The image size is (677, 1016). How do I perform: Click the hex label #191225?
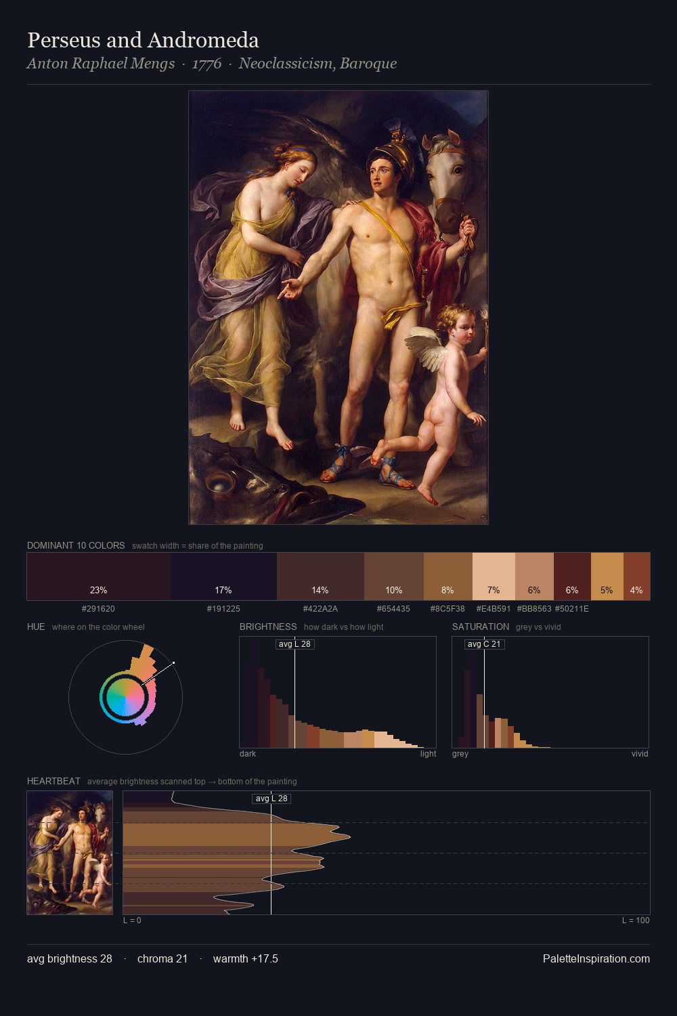[x=223, y=609]
